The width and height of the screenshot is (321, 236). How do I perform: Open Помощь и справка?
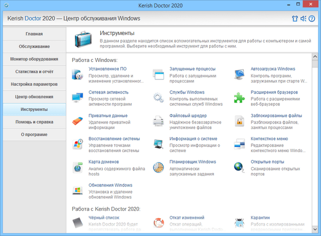pyautogui.click(x=34, y=122)
